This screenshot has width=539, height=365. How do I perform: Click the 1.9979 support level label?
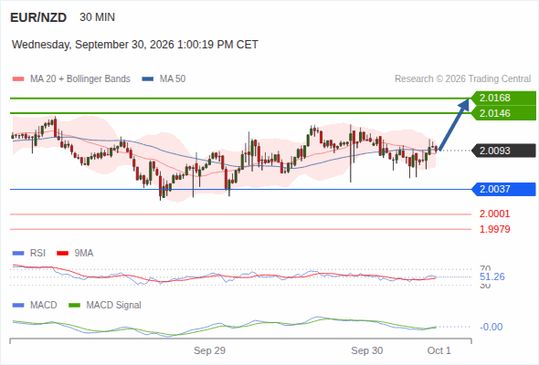tap(494, 229)
